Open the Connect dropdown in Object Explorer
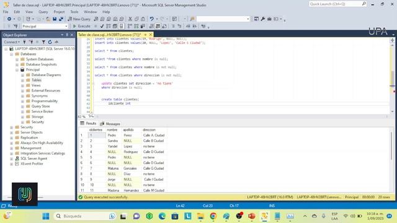This screenshot has width=397, height=223. [x=12, y=42]
